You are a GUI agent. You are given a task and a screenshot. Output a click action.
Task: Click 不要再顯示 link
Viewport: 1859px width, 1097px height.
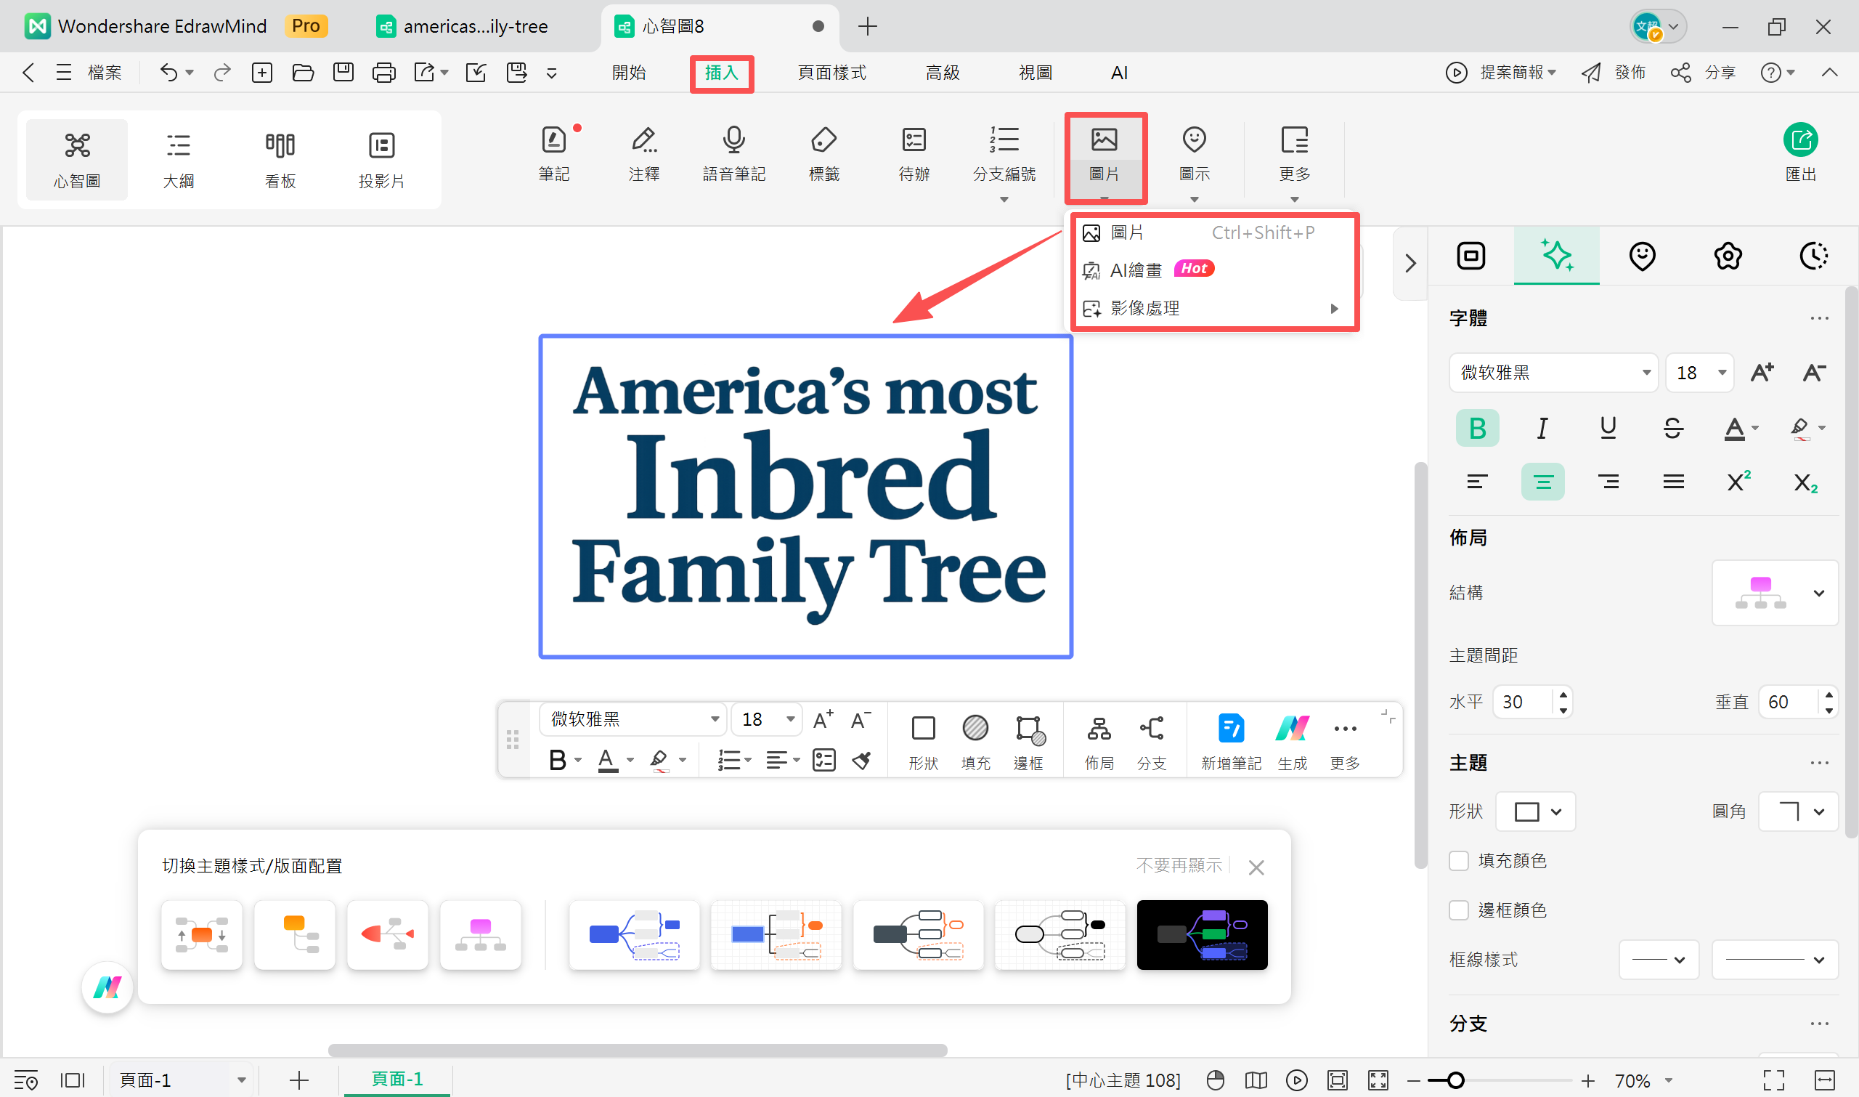coord(1179,865)
